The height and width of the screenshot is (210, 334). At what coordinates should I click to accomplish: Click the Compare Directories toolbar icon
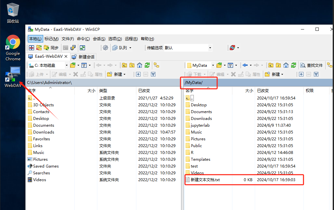click(31, 48)
